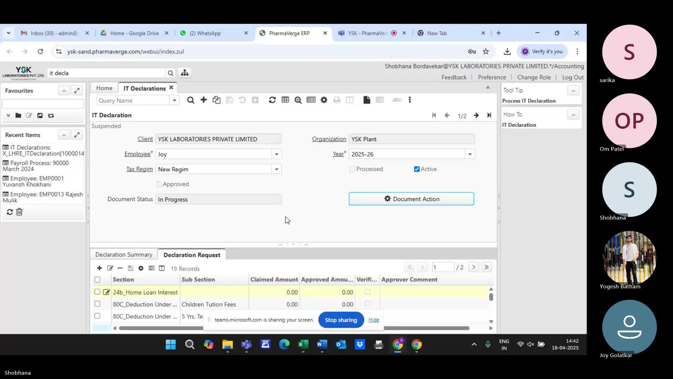
Task: Toggle the grid view icon in the toolbar
Action: tap(285, 100)
